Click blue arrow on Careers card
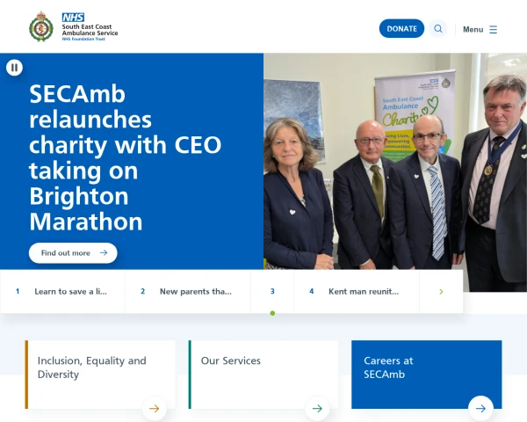Image resolution: width=527 pixels, height=422 pixels. tap(481, 409)
